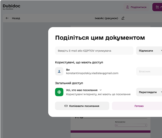
Task: Go back via the Назад label
Action: pos(16,18)
